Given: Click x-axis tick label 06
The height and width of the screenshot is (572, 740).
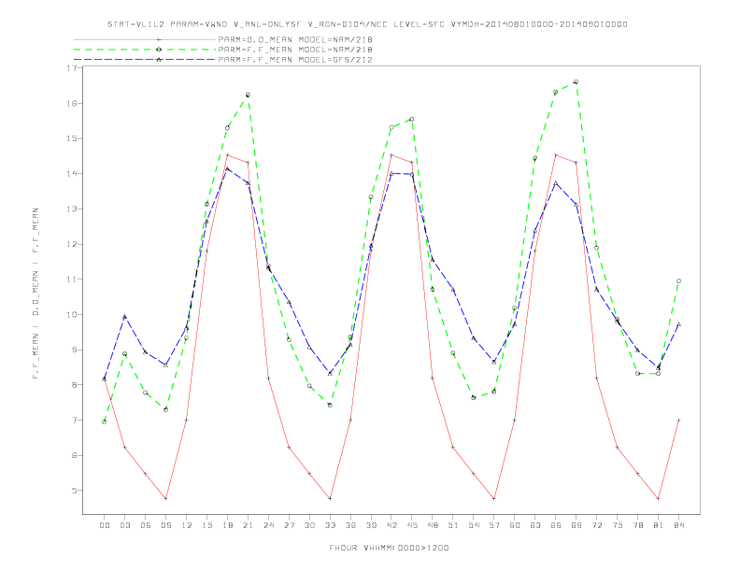Looking at the screenshot, I should click(146, 525).
